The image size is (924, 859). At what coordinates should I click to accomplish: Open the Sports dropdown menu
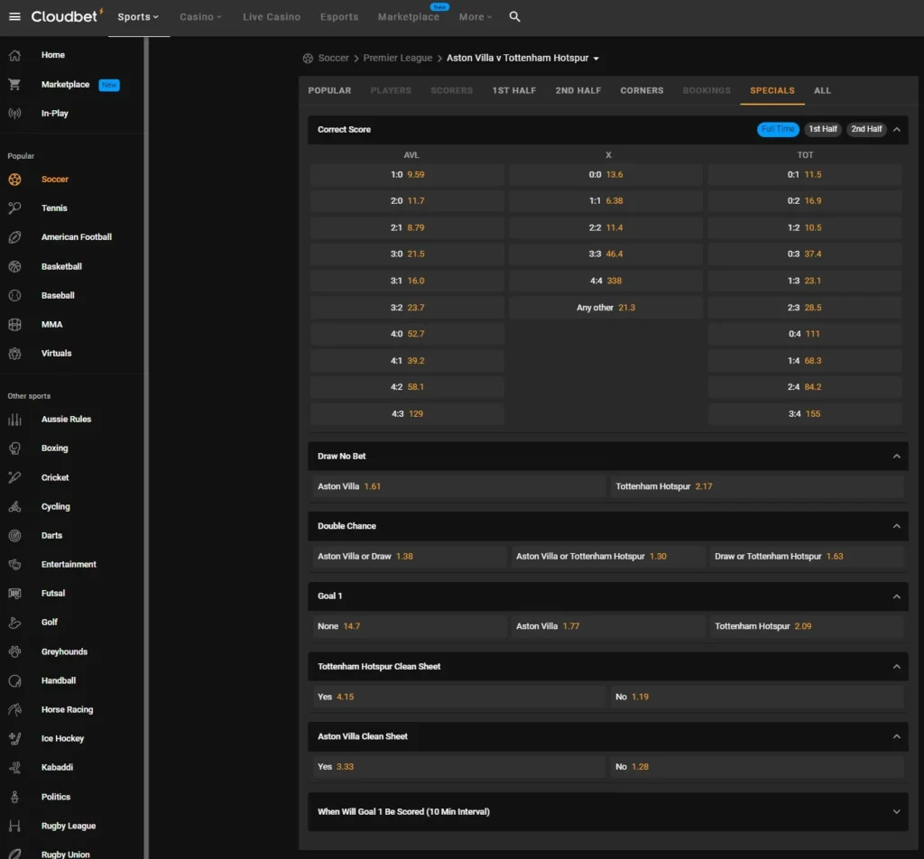[x=138, y=17]
